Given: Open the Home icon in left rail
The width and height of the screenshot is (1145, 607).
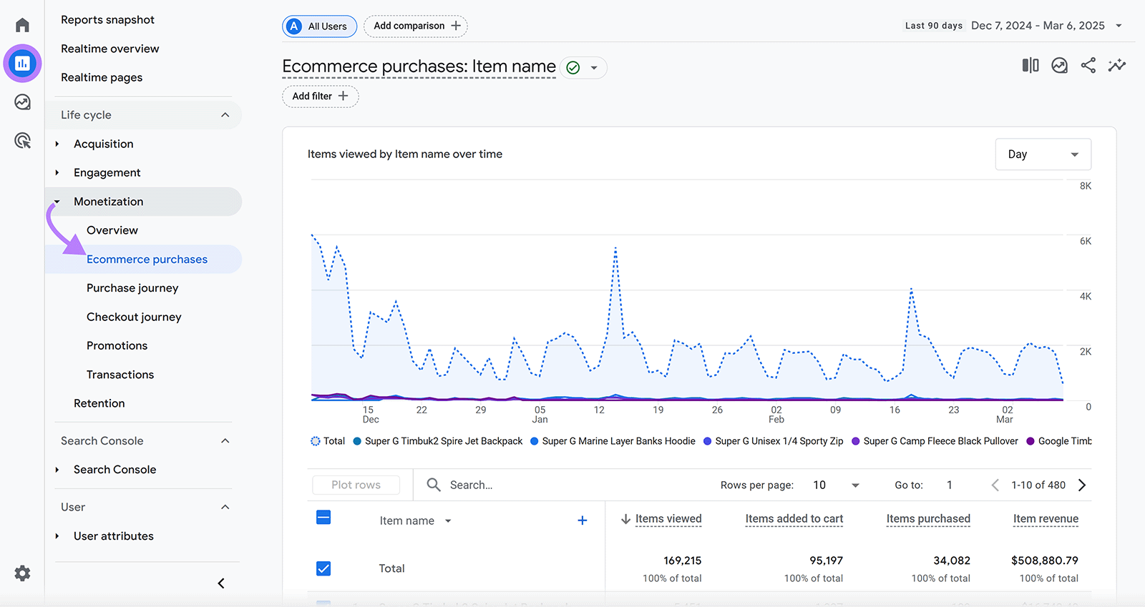Looking at the screenshot, I should pos(22,26).
